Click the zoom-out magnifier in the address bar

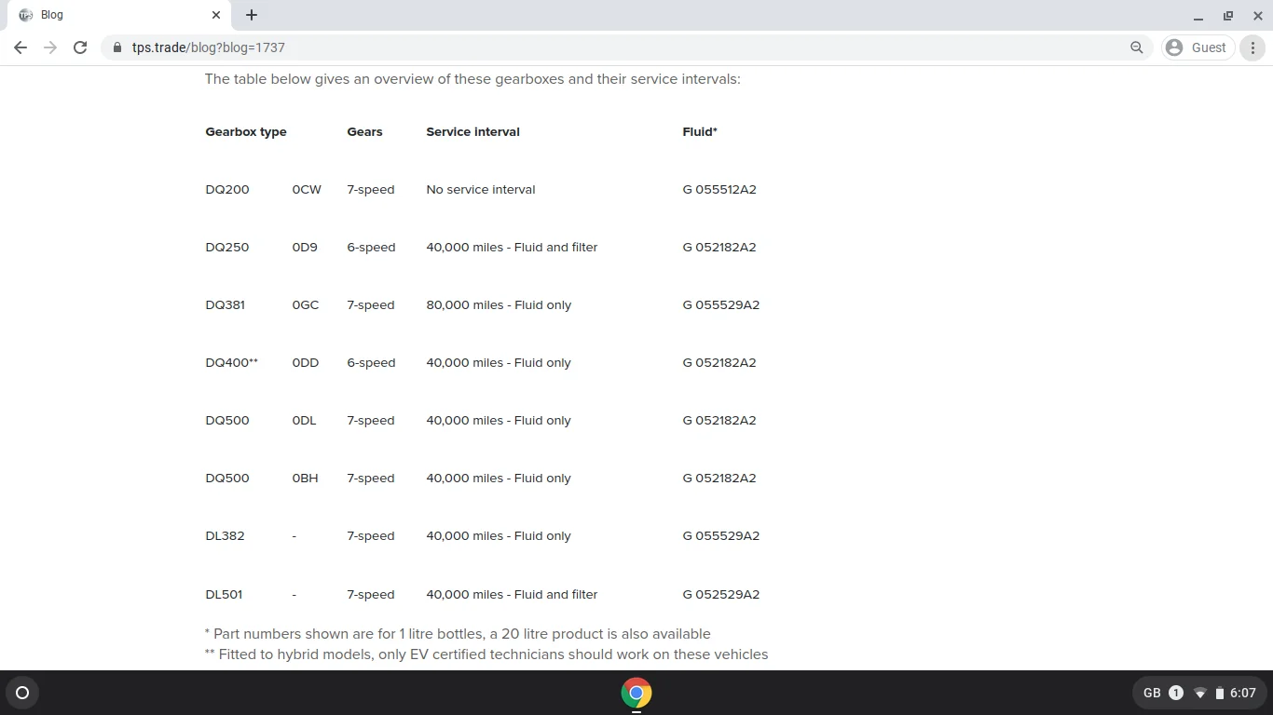coord(1137,47)
